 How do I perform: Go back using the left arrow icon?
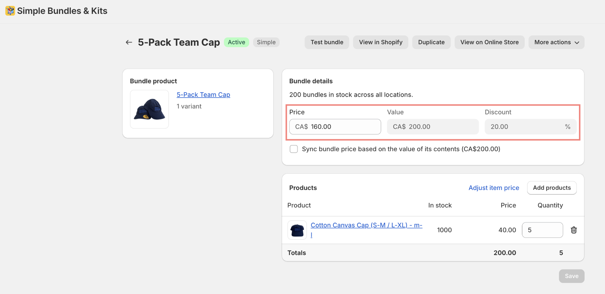[129, 43]
